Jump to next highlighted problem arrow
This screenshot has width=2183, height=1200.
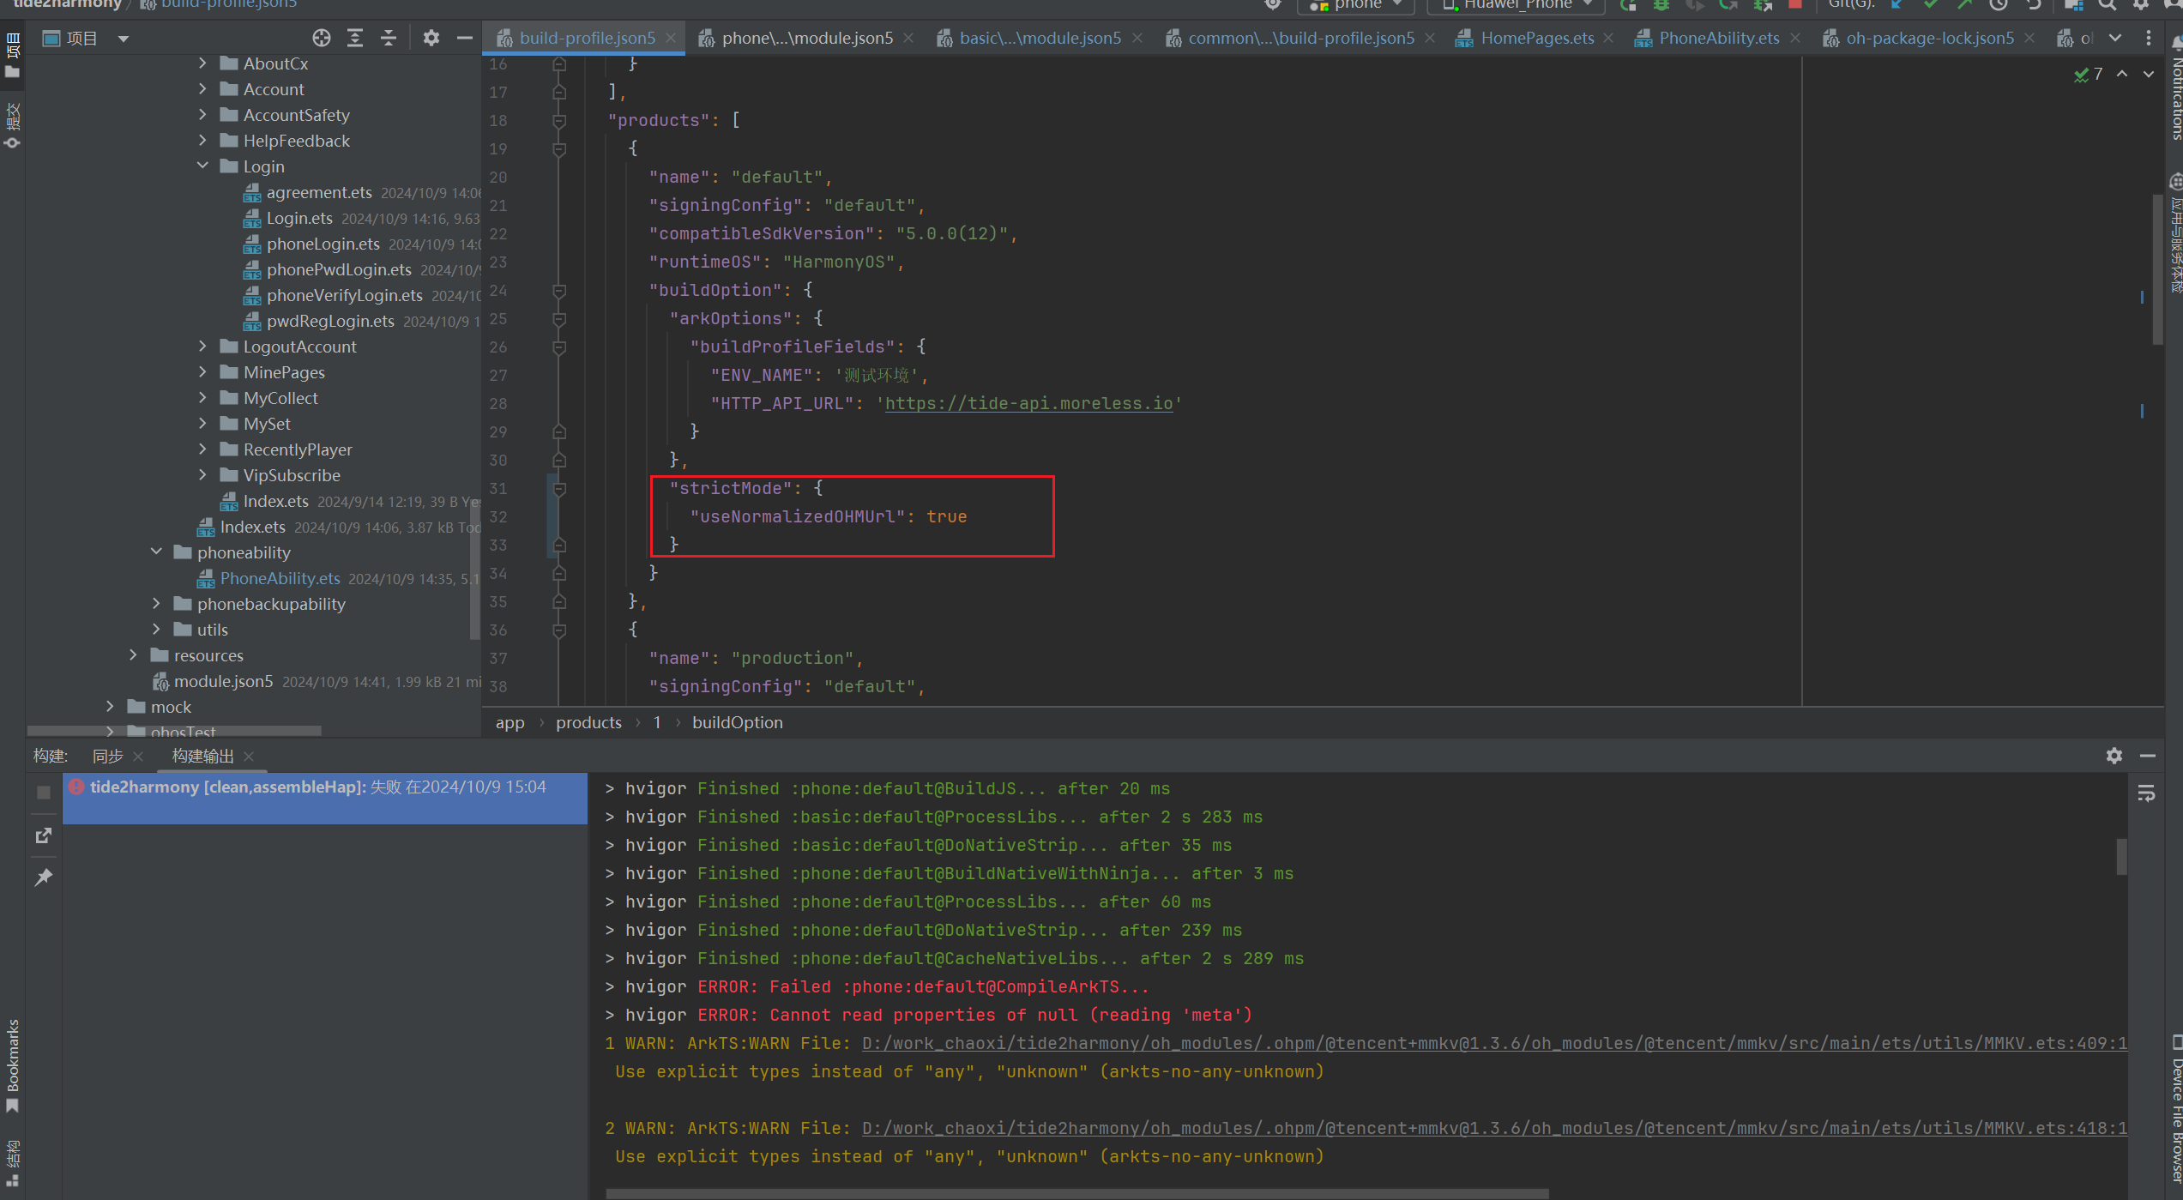tap(2149, 74)
